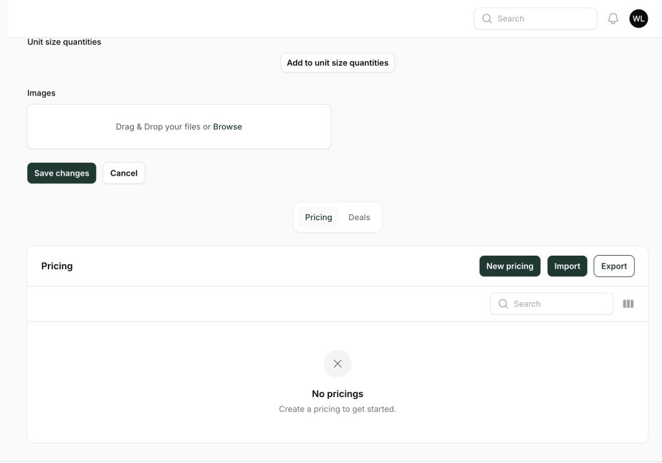Click the No pricings heading text
Viewport: 662px width, 463px height.
click(337, 394)
